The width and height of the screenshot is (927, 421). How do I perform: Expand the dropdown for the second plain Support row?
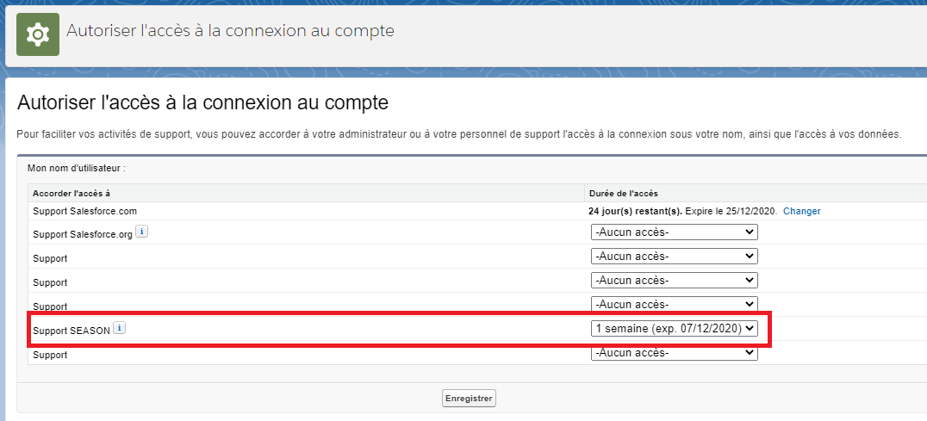click(x=674, y=281)
